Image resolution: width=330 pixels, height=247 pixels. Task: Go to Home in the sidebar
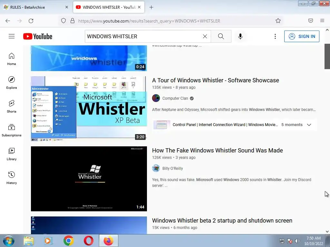point(12,59)
